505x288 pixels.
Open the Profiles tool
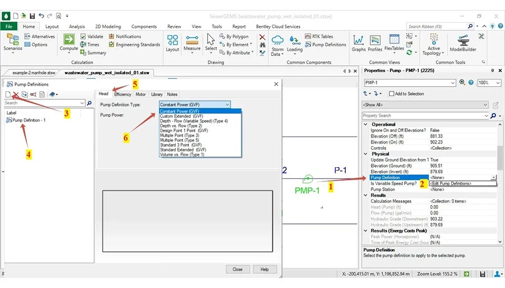[x=375, y=42]
